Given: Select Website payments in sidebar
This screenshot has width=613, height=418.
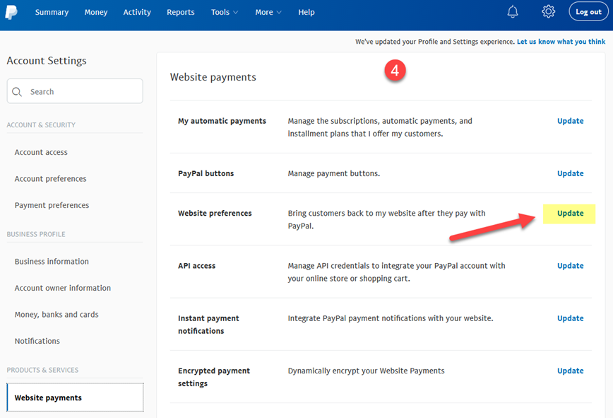Looking at the screenshot, I should click(x=75, y=397).
